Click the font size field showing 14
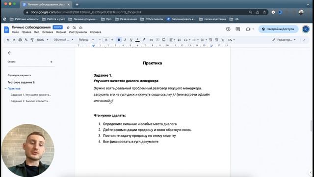 tap(106, 40)
